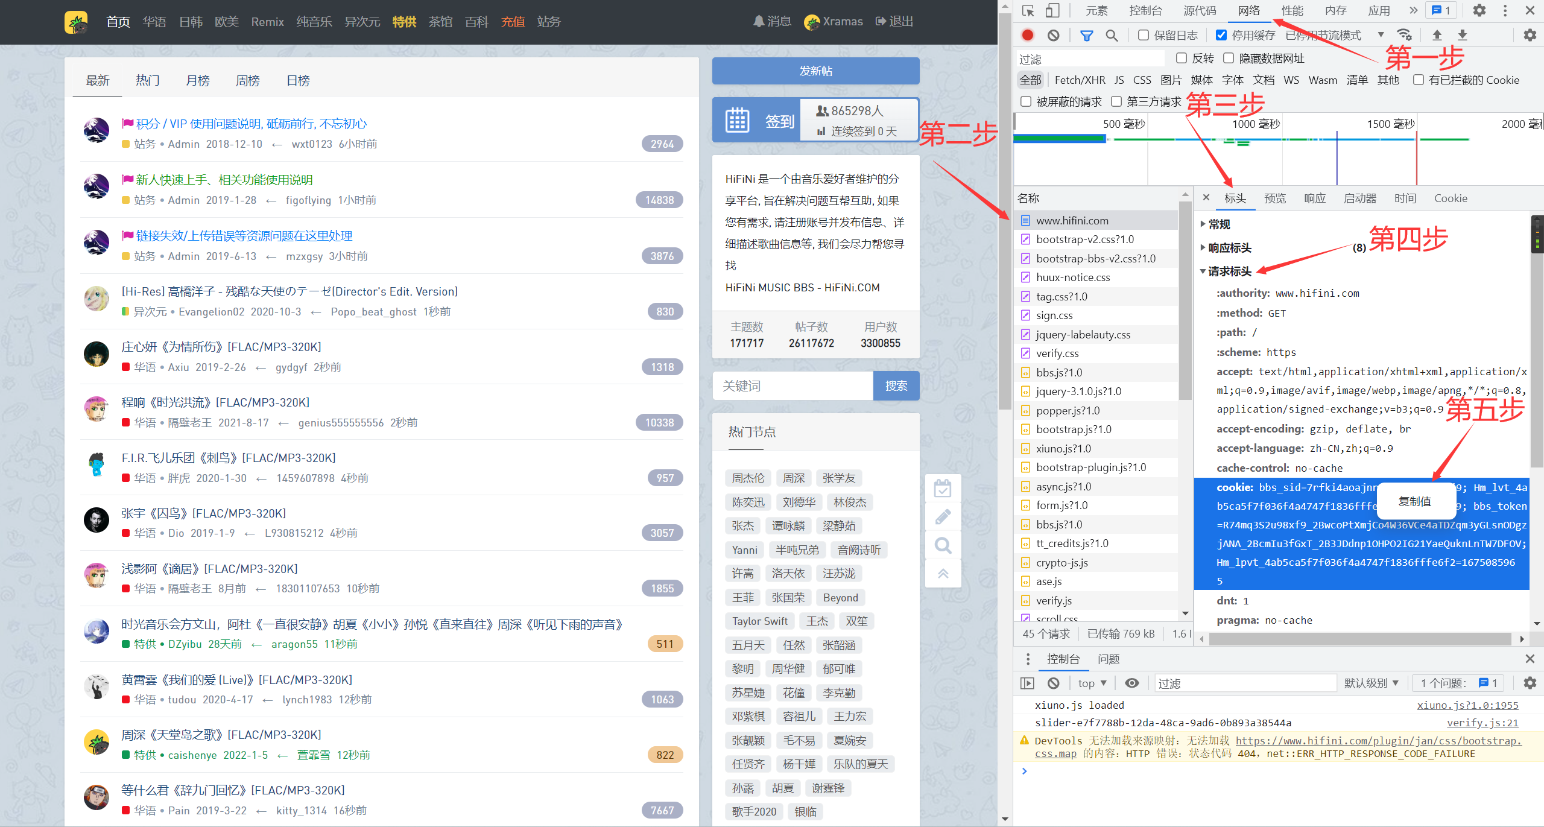Uncheck 停用缓存 checkbox
This screenshot has width=1544, height=827.
(x=1221, y=36)
